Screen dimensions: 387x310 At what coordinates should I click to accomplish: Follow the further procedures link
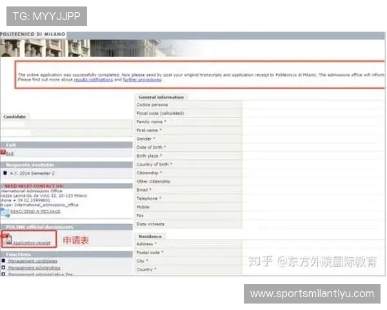pos(142,79)
